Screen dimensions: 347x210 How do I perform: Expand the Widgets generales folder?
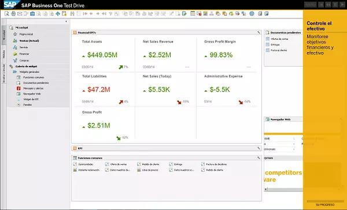coord(15,72)
